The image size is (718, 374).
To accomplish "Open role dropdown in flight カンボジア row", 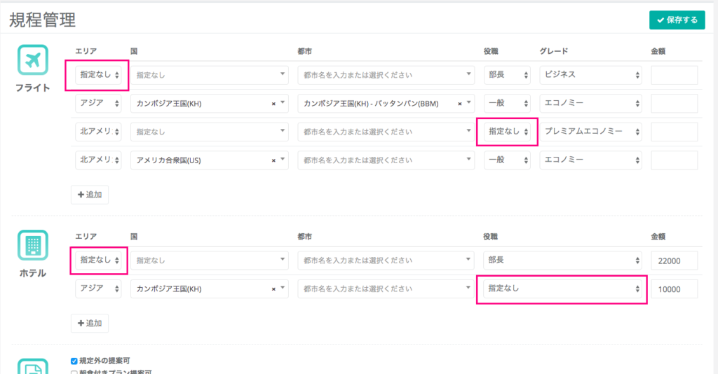I will click(507, 104).
